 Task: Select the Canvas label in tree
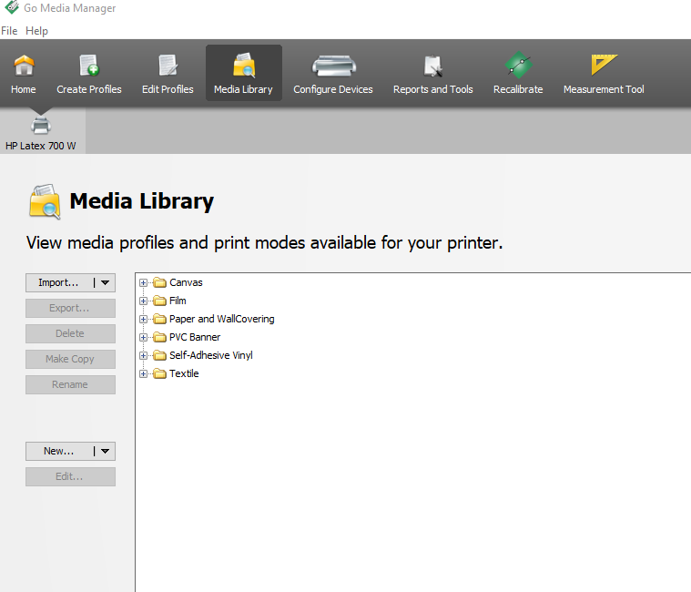(186, 282)
